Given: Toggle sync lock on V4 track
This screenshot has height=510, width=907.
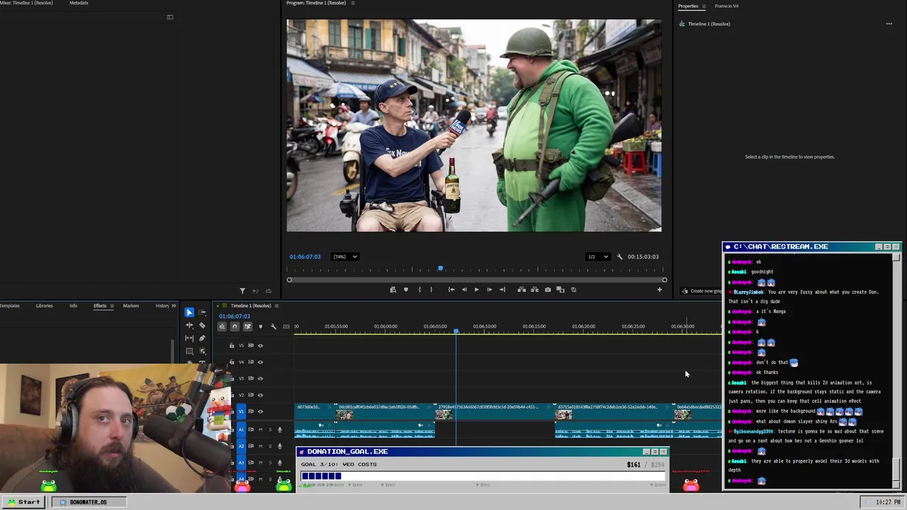Looking at the screenshot, I should pos(250,362).
